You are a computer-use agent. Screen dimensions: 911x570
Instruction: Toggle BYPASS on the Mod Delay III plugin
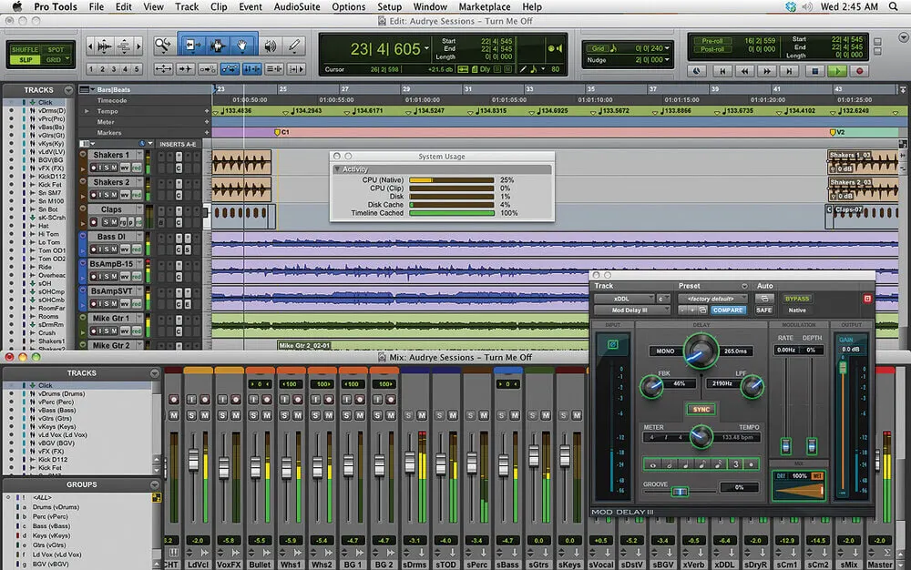coord(798,298)
